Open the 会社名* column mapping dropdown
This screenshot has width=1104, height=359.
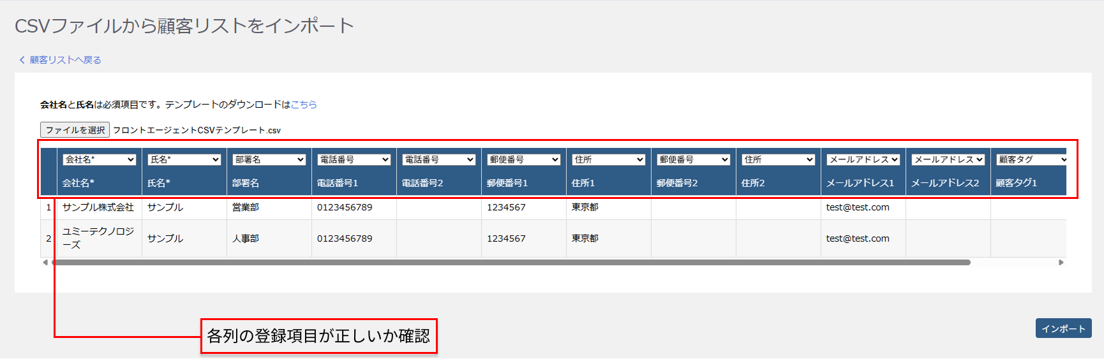pyautogui.click(x=99, y=159)
